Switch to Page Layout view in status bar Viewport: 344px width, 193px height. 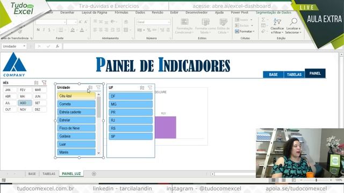coord(284,180)
